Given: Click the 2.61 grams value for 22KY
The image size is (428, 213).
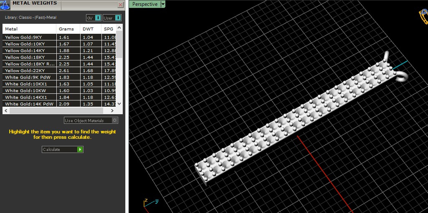Looking at the screenshot, I should click(x=64, y=70).
